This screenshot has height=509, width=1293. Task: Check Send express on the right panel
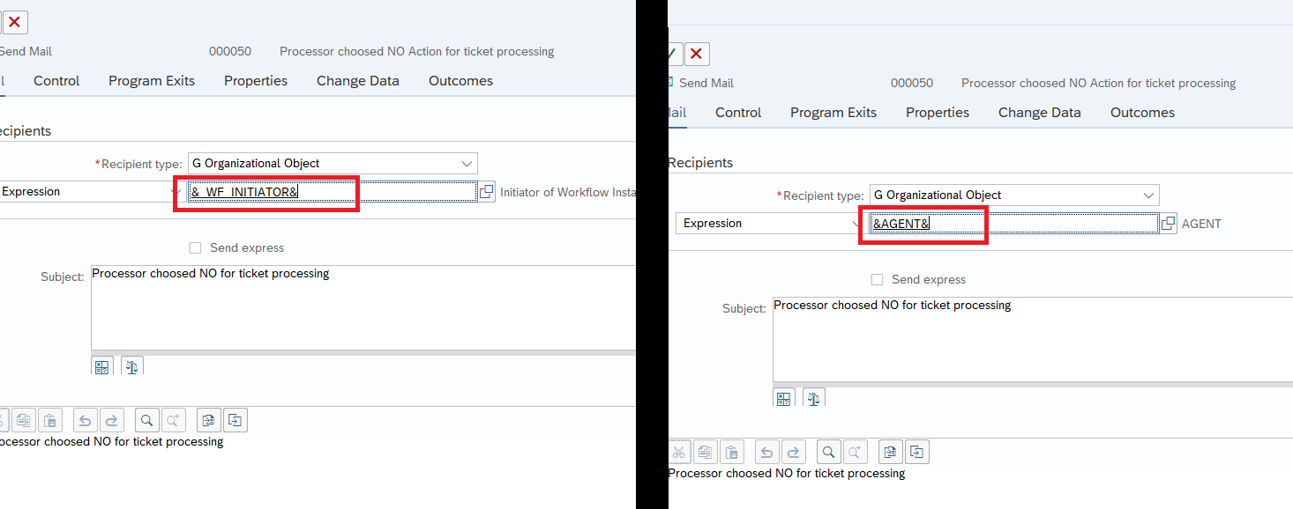[877, 279]
